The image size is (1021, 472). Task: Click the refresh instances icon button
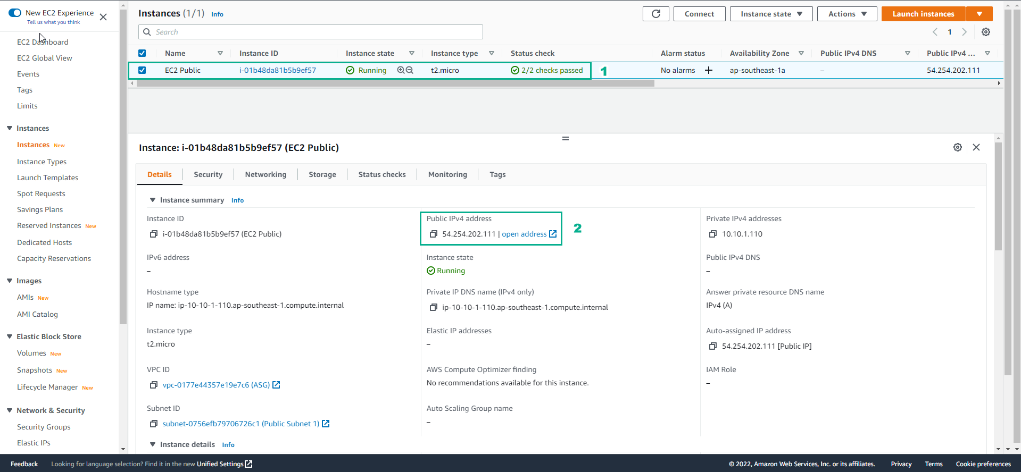655,14
